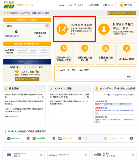139x161 pixels.
Task: Click よくあるご質問 question mark icon
Action: [x=126, y=48]
